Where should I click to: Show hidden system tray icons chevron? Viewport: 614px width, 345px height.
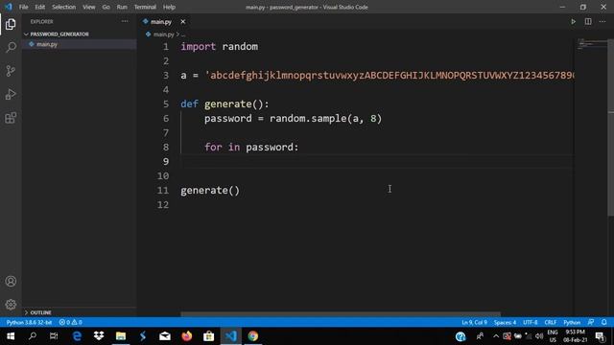click(496, 336)
